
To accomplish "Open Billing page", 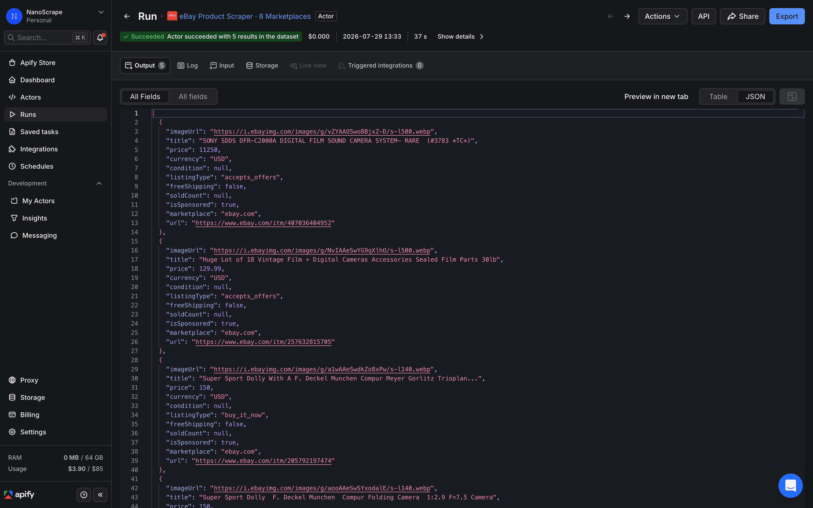I will click(x=55, y=415).
